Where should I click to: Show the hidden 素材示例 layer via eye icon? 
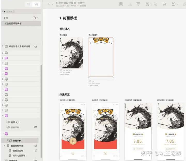tap(36, 127)
